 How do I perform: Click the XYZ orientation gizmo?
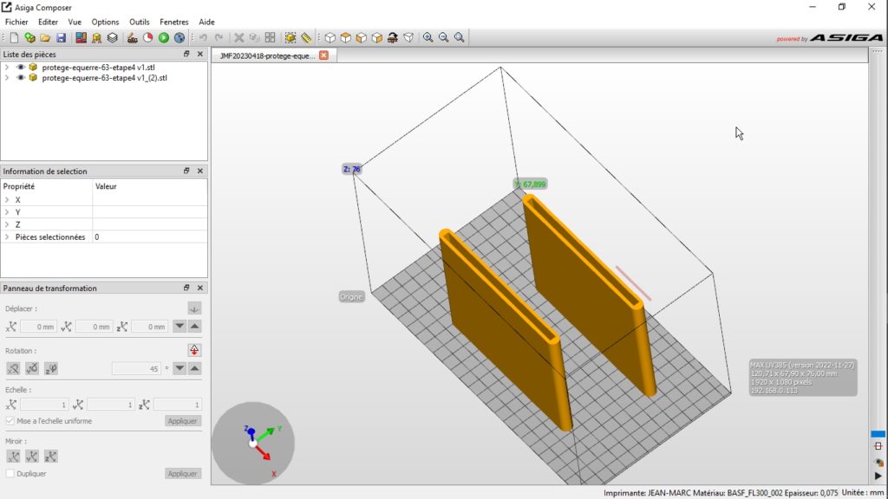coord(253,443)
